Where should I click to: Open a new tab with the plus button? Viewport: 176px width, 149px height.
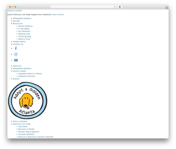[x=167, y=8]
